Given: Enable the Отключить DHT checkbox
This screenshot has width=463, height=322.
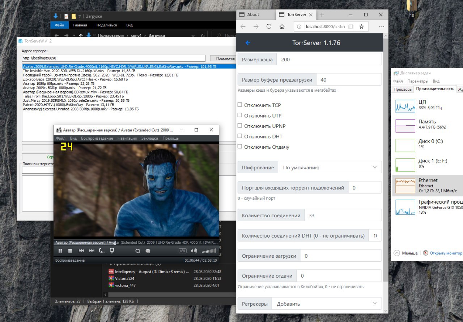Looking at the screenshot, I should (239, 136).
